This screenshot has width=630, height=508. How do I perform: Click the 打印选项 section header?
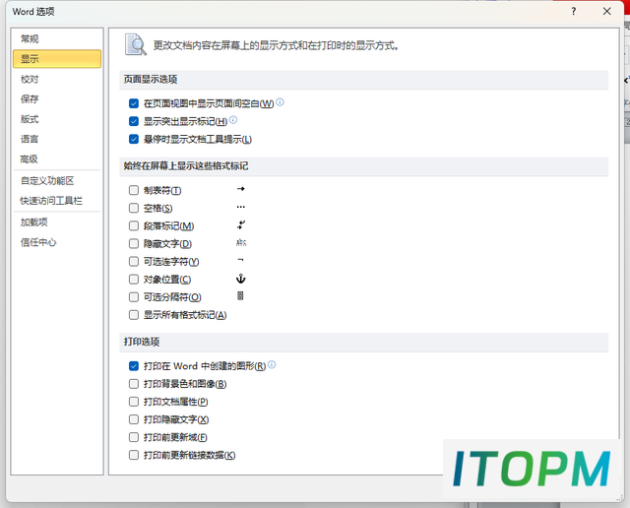pos(363,342)
